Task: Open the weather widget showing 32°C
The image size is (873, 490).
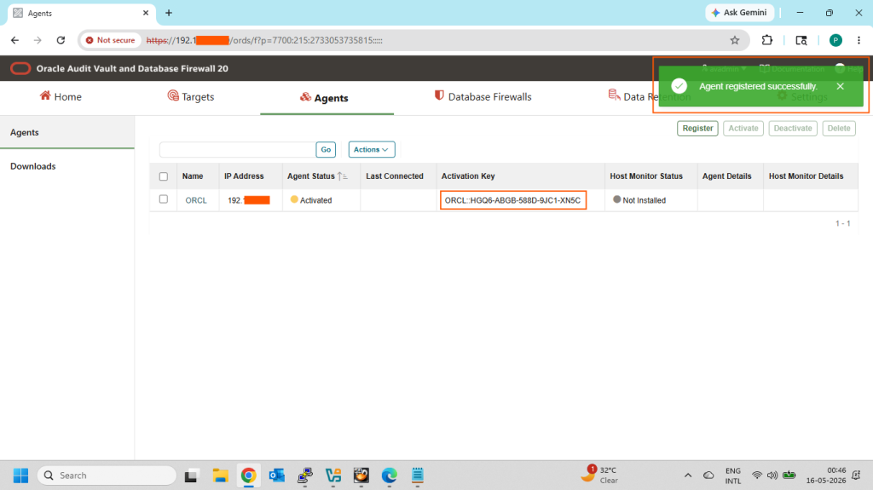Action: pos(599,475)
